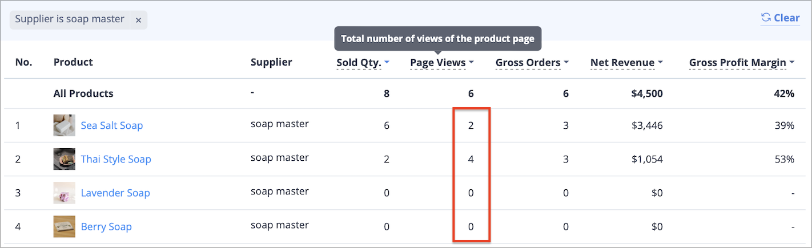The height and width of the screenshot is (248, 812).
Task: Click the Product column header
Action: (x=73, y=62)
